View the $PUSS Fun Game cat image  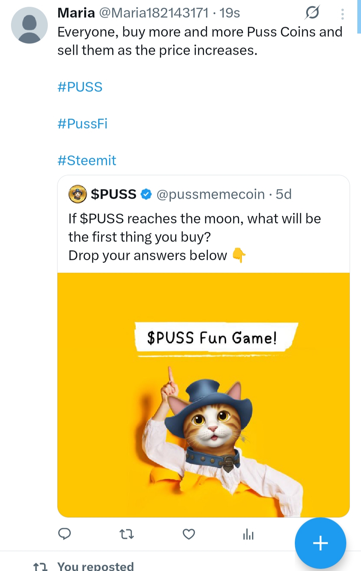(204, 395)
